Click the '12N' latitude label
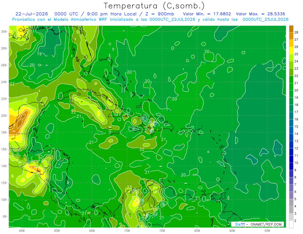 (x=4, y=183)
